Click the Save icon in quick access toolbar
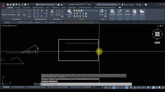 point(14,5)
